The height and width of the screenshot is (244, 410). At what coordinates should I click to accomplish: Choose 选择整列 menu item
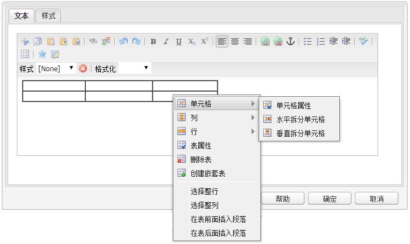coord(217,205)
